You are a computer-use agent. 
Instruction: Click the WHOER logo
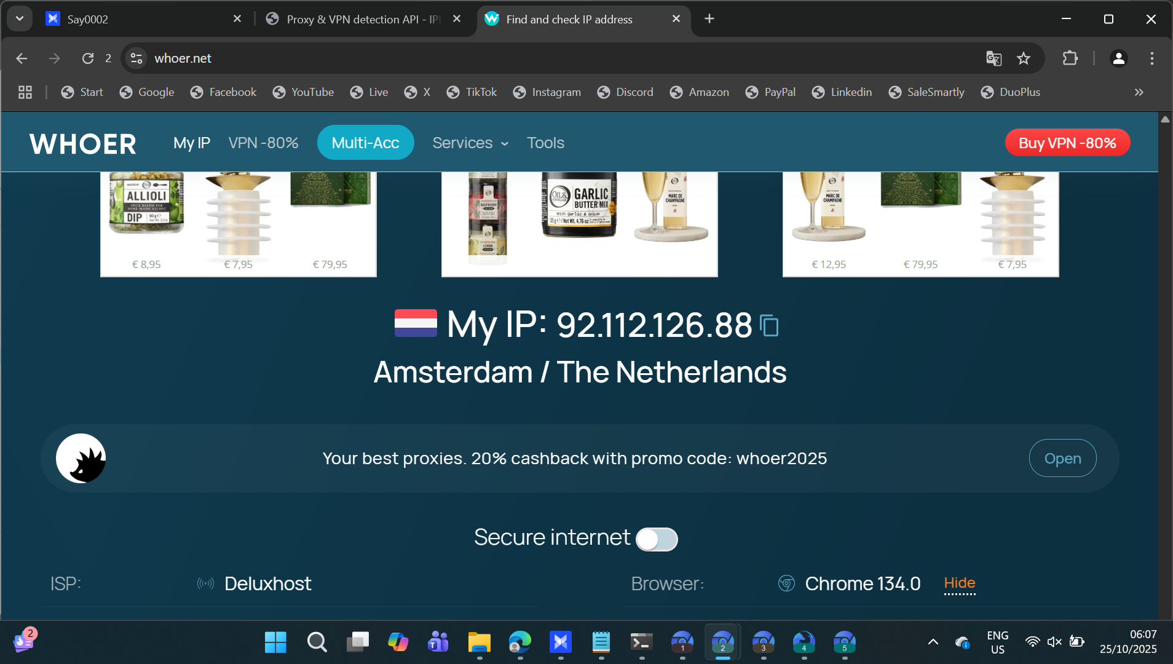[x=83, y=144]
